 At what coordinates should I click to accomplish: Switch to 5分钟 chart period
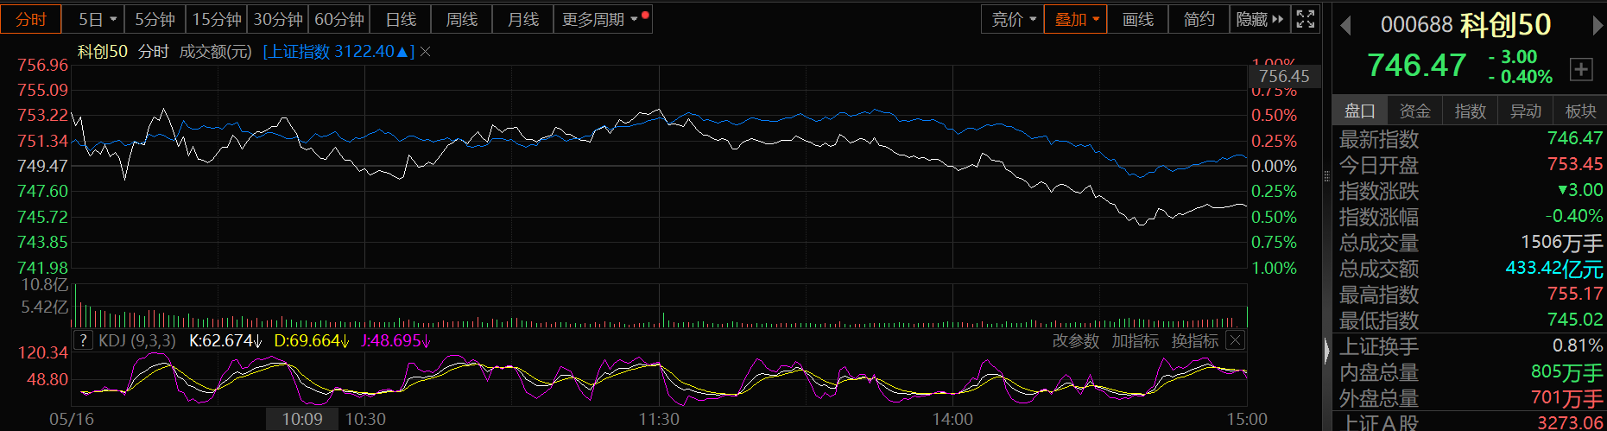point(155,19)
